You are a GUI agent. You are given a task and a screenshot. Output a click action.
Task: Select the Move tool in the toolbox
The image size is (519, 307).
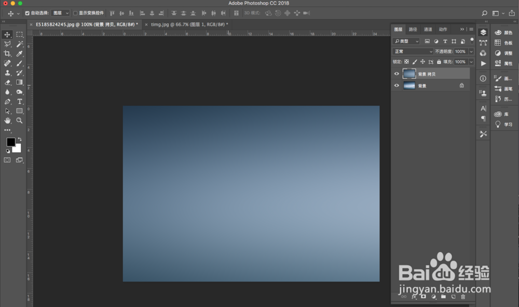click(x=7, y=34)
